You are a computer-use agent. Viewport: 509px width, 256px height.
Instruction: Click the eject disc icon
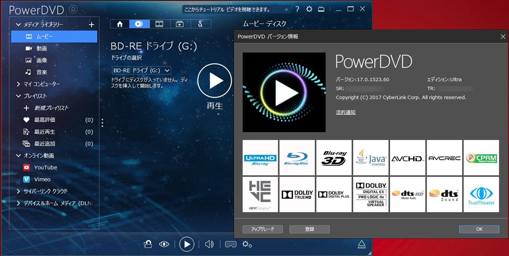pyautogui.click(x=362, y=244)
